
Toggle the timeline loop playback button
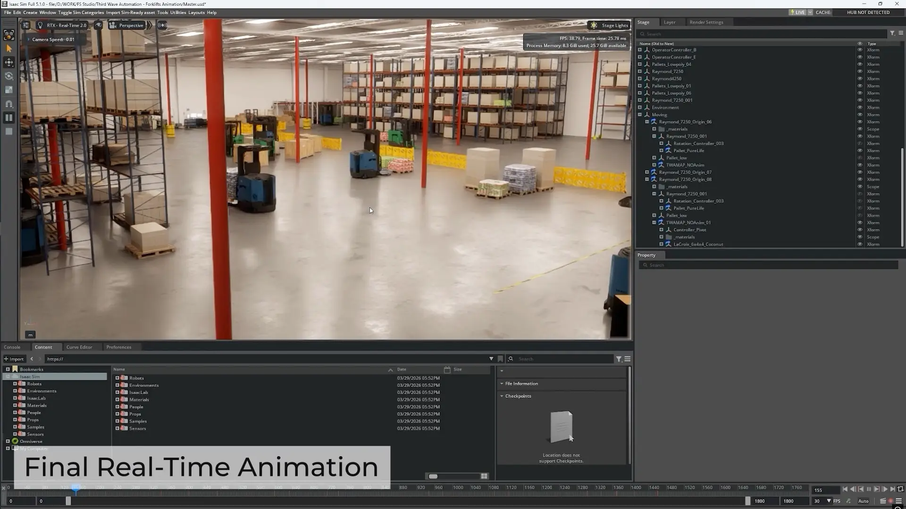(x=900, y=490)
